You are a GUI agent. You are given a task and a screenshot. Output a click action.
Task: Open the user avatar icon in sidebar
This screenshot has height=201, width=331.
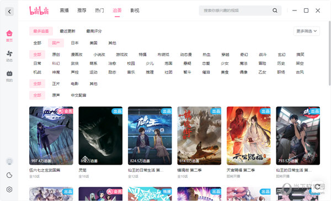tap(9, 161)
